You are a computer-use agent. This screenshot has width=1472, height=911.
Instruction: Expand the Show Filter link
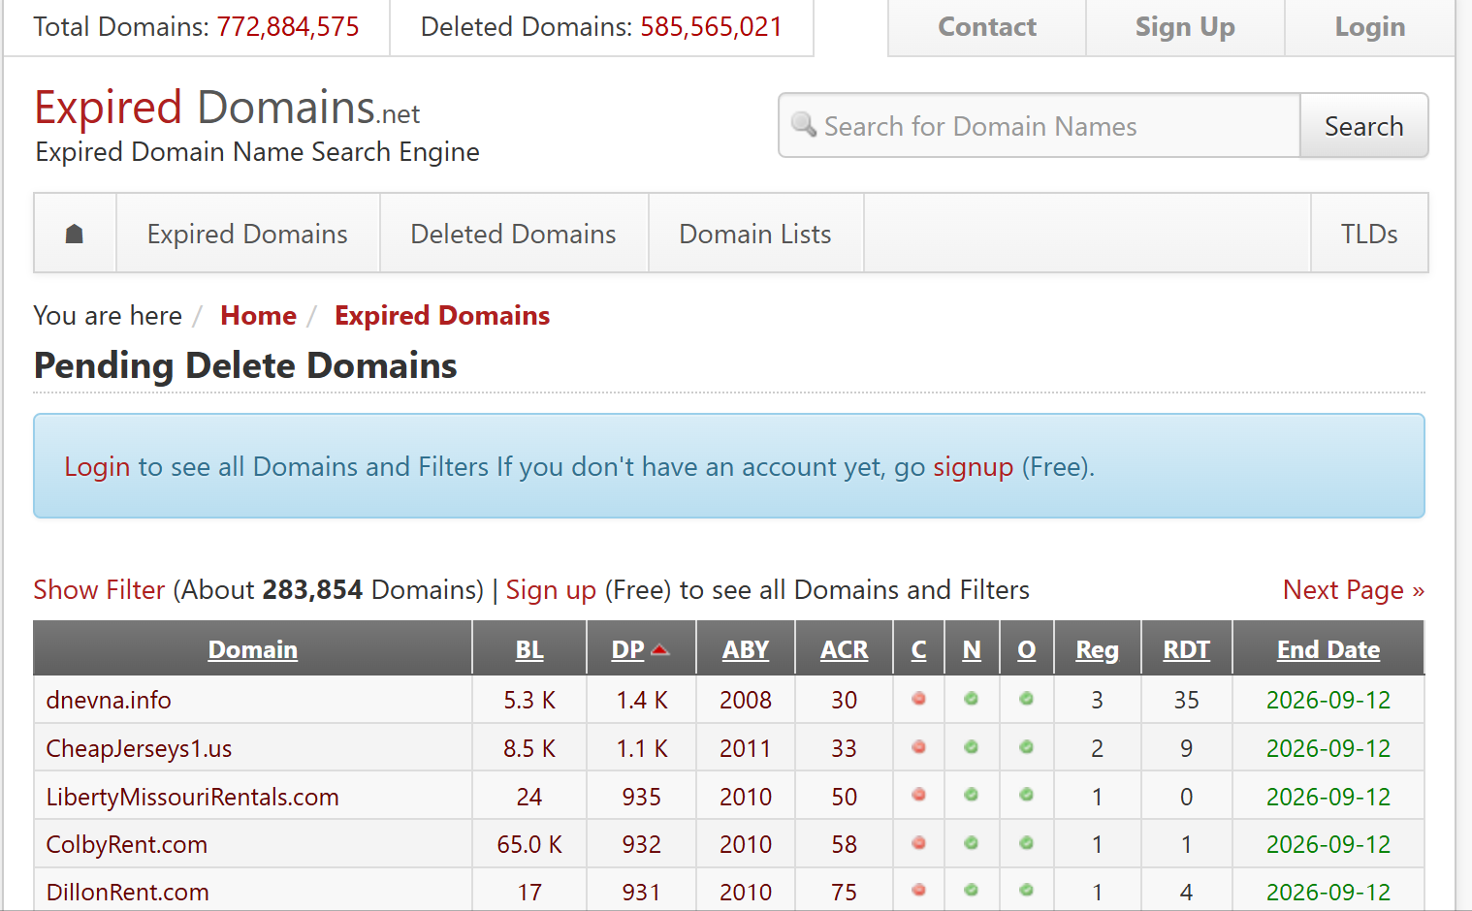[99, 590]
